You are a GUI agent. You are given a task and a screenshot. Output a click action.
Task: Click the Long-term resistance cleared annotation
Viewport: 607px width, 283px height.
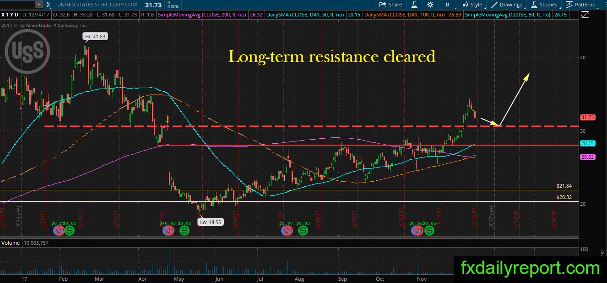tap(331, 56)
